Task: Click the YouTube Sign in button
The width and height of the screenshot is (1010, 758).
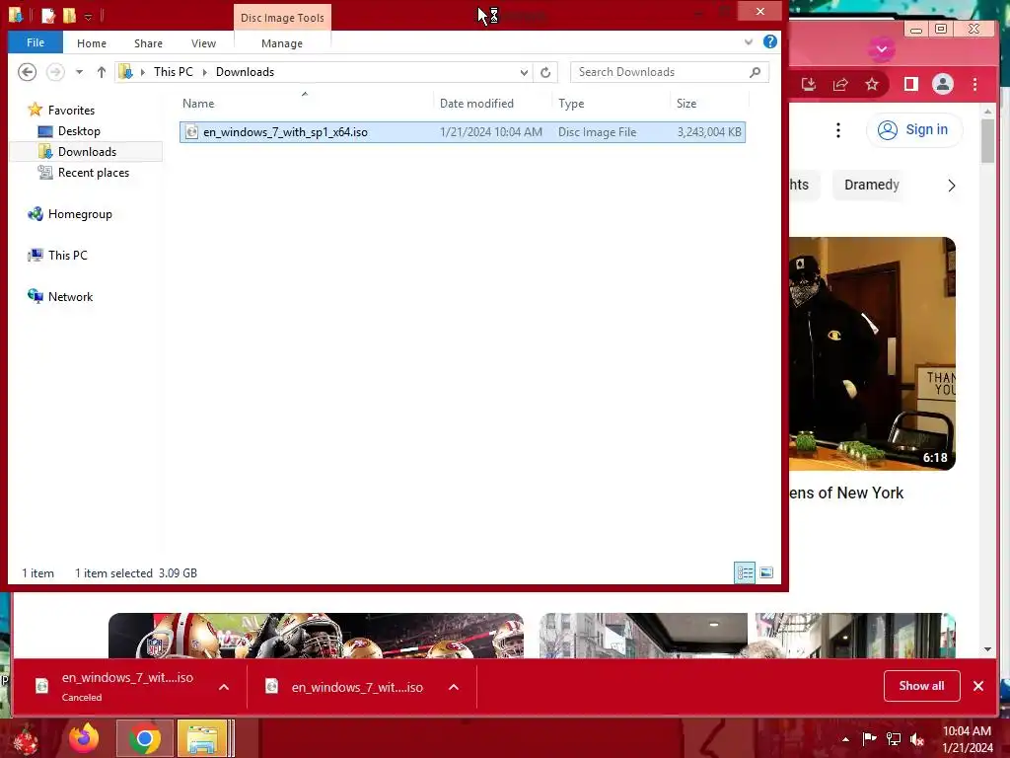Action: pos(914,130)
